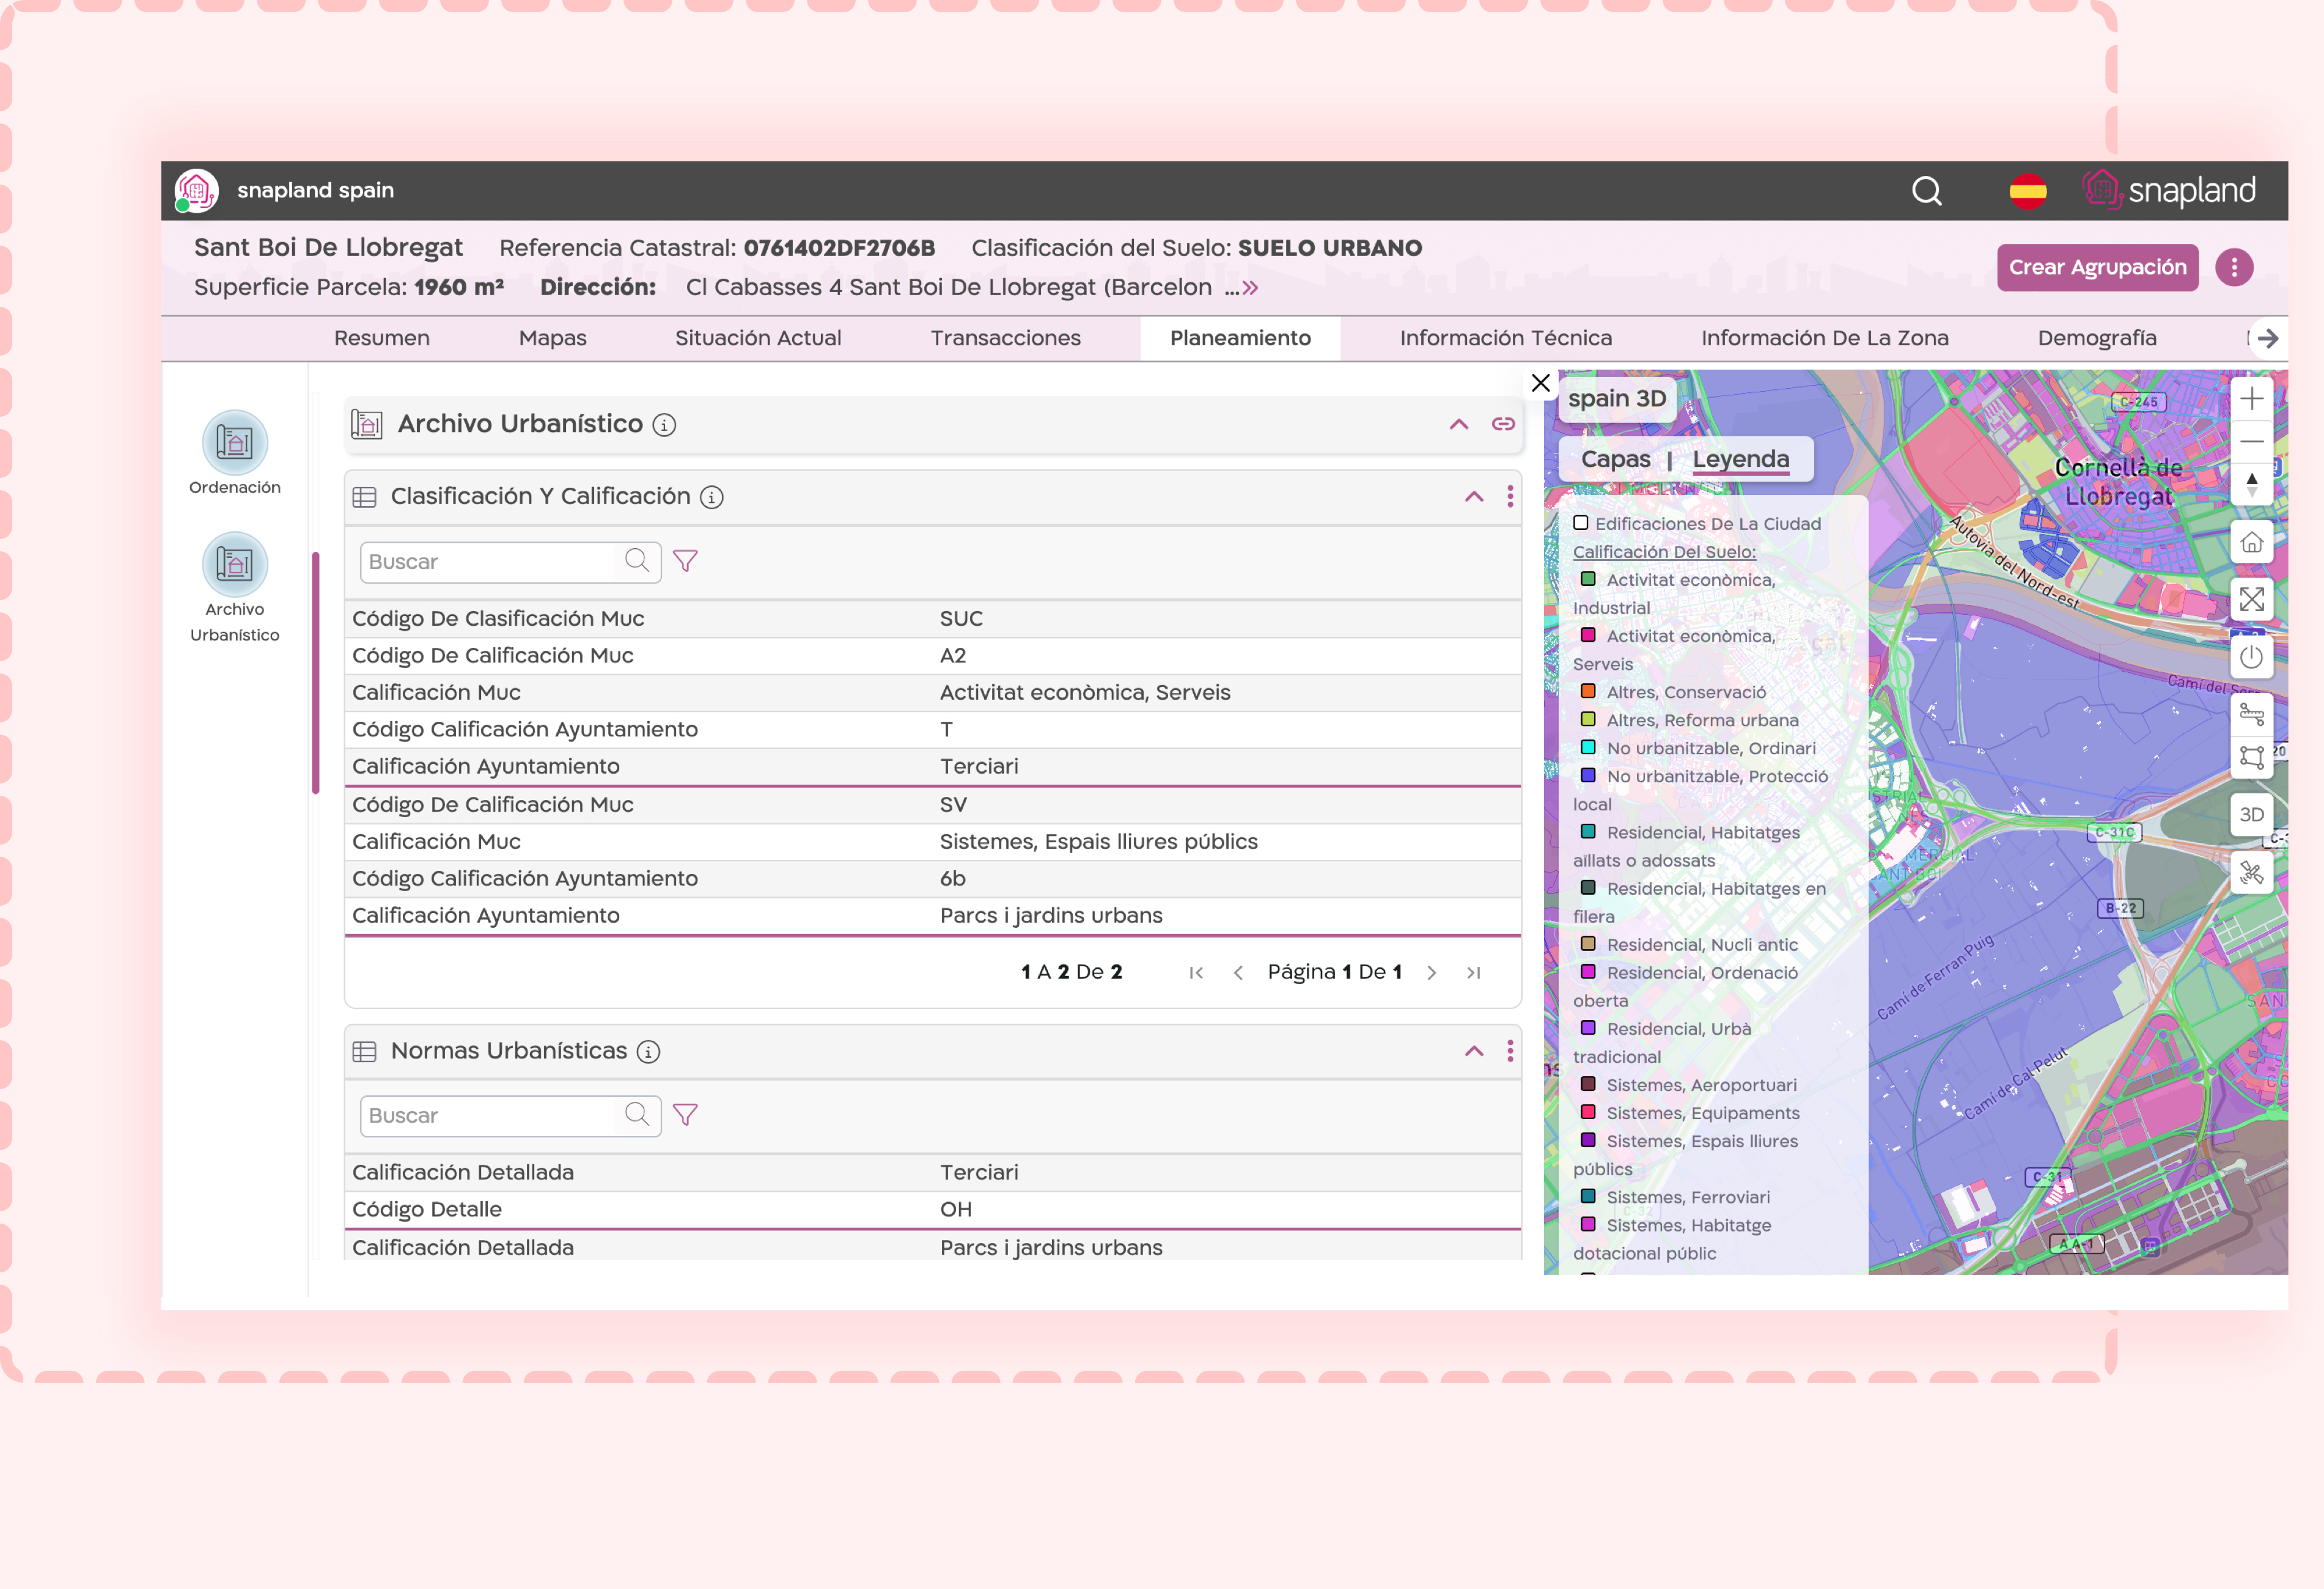Close the map layers panel with X

click(1540, 383)
